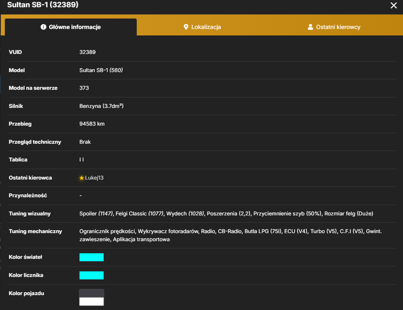Click the Przynależność dash value

click(x=81, y=196)
